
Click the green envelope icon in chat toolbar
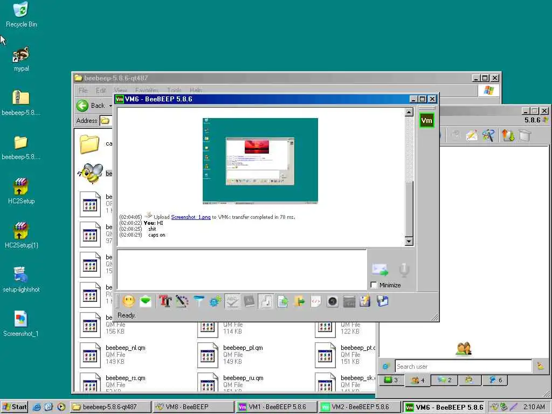tap(146, 301)
